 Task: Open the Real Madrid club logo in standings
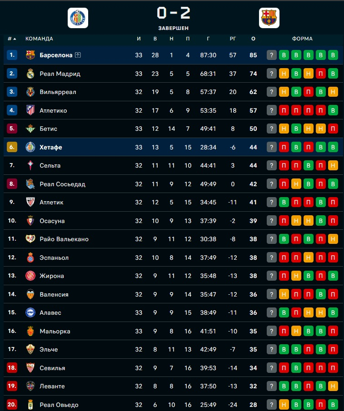(x=30, y=74)
